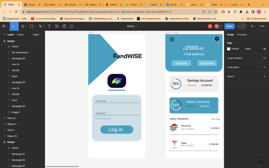
Task: Click the horizontal canvas scrollbar
Action: (x=62, y=166)
